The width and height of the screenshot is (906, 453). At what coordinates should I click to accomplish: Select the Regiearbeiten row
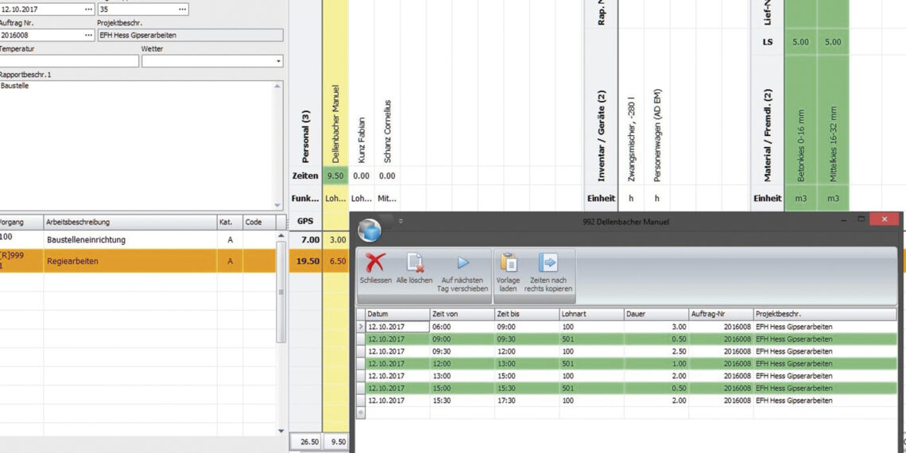(138, 261)
